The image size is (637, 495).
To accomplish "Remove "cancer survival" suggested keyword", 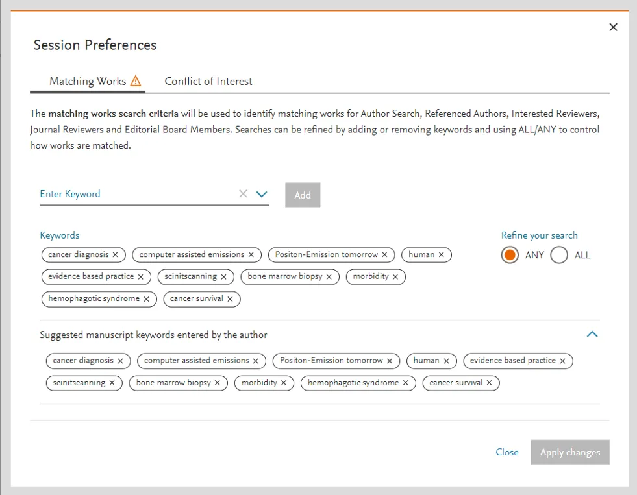I will (x=490, y=383).
